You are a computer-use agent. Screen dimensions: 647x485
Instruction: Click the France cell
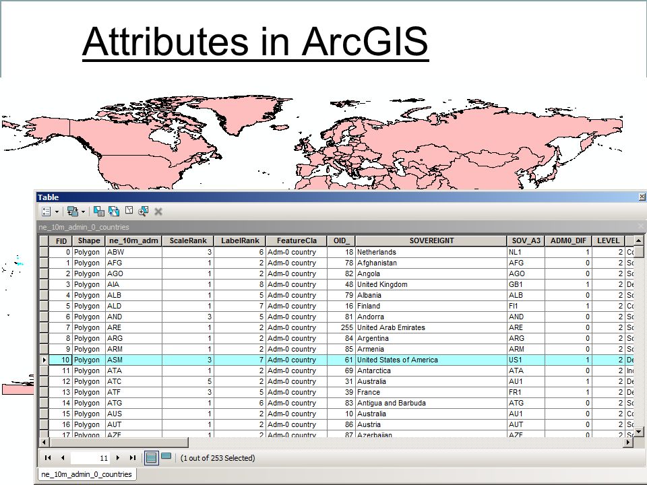[x=431, y=392]
